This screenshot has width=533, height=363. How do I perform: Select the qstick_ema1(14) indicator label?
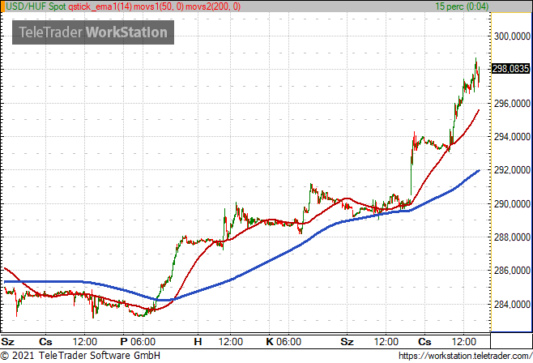click(x=100, y=6)
